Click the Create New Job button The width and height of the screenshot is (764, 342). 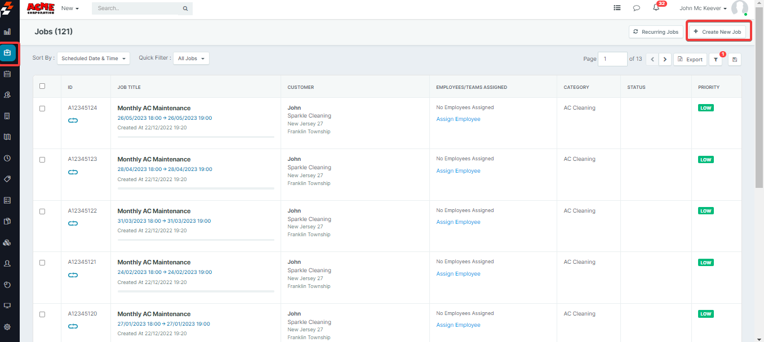(717, 32)
